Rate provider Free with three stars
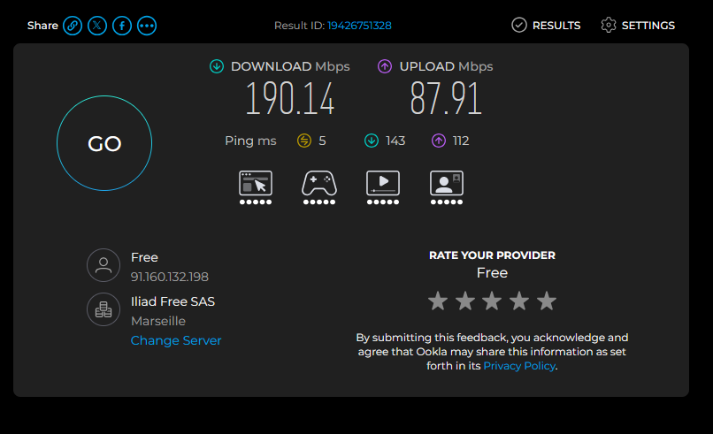 [492, 301]
